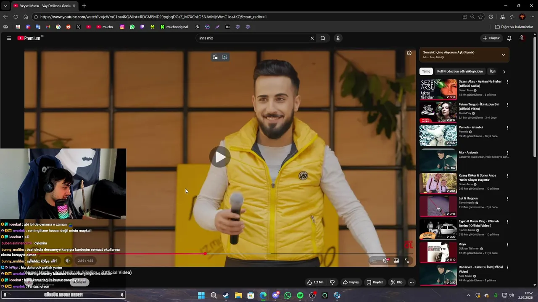Open options for 'Aşktan Ne Haber' video
The height and width of the screenshot is (302, 538).
coord(507,82)
